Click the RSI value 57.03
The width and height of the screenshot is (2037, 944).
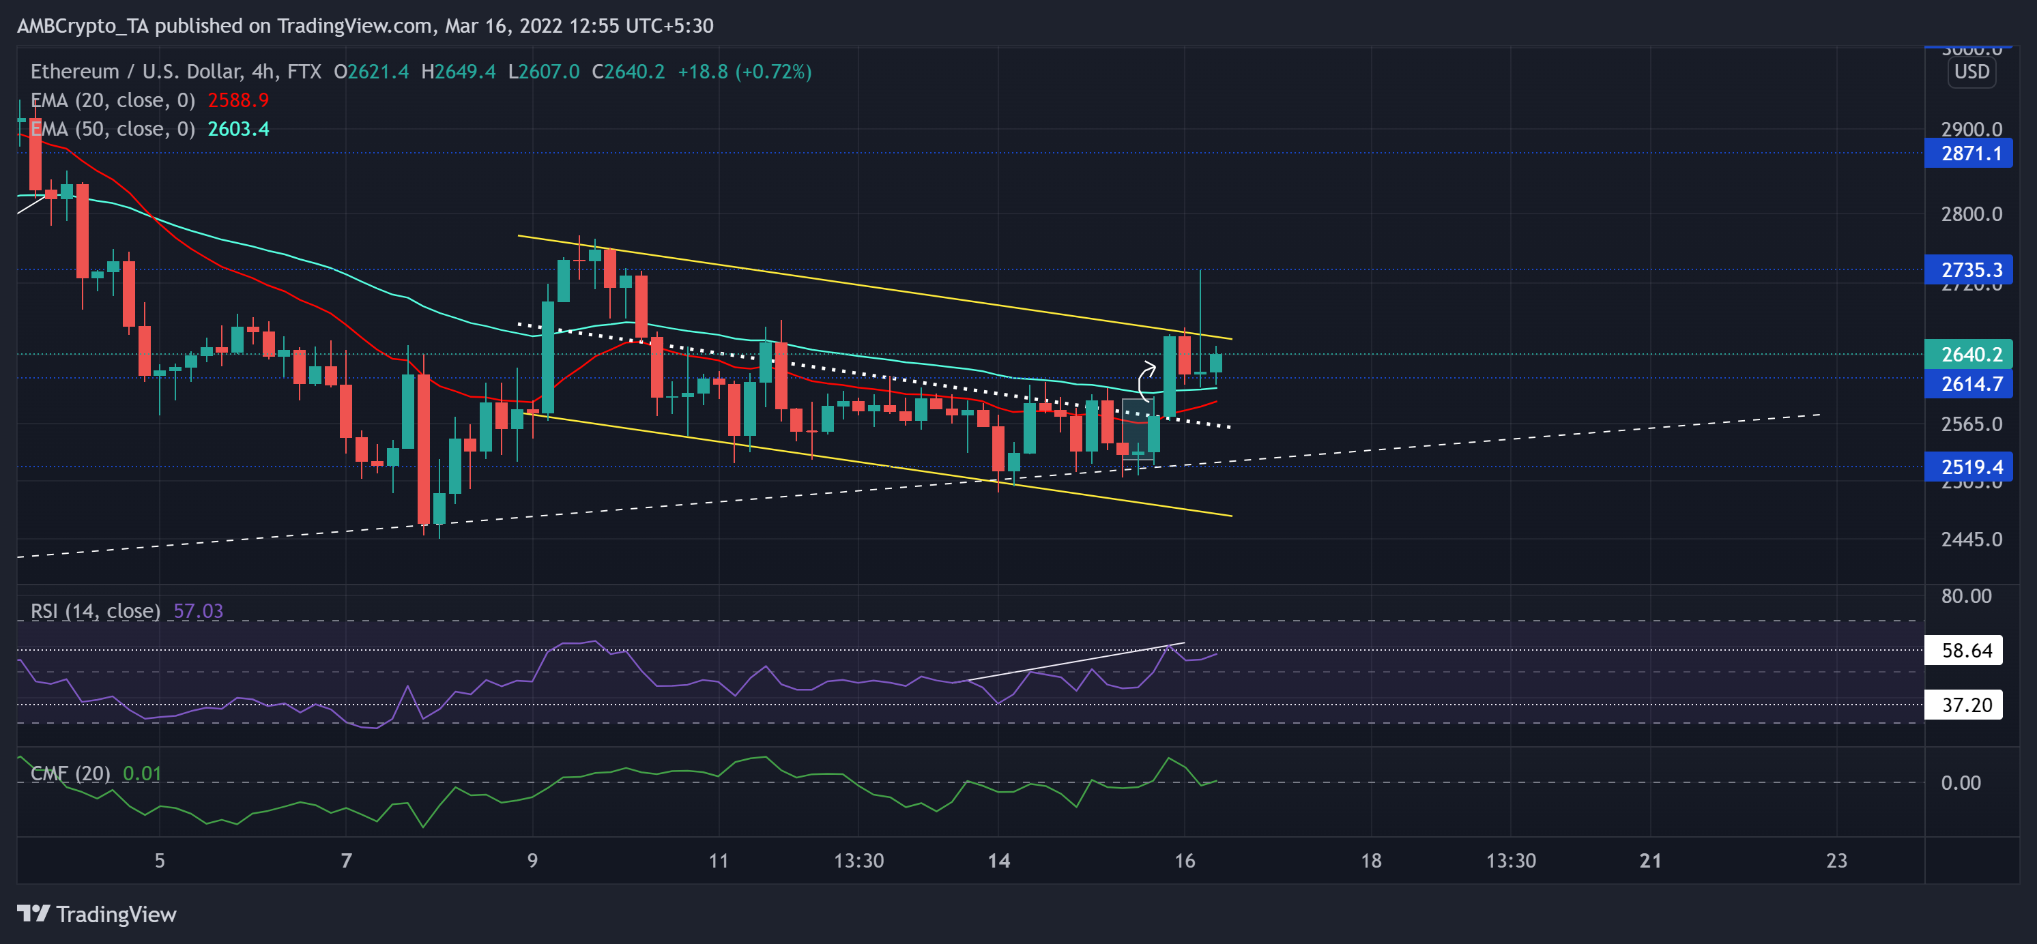tap(199, 611)
